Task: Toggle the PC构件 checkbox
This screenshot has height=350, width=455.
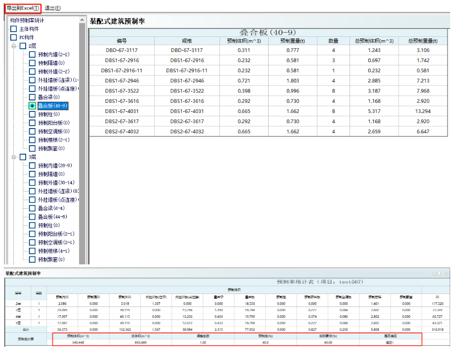Action: [14, 37]
